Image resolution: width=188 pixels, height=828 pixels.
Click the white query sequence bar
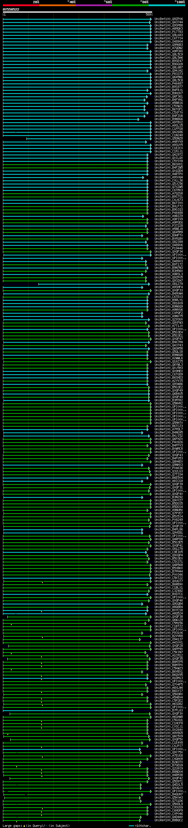click(78, 12)
